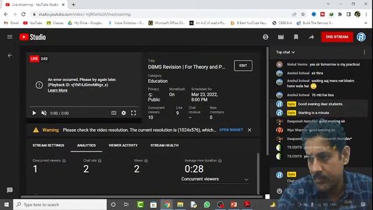The image size is (373, 210).
Task: Open Chrome three-dot menu
Action: pos(367,14)
